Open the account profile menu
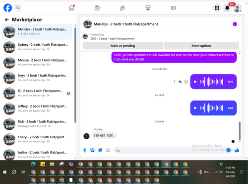This screenshot has width=248, height=184. coord(238,8)
